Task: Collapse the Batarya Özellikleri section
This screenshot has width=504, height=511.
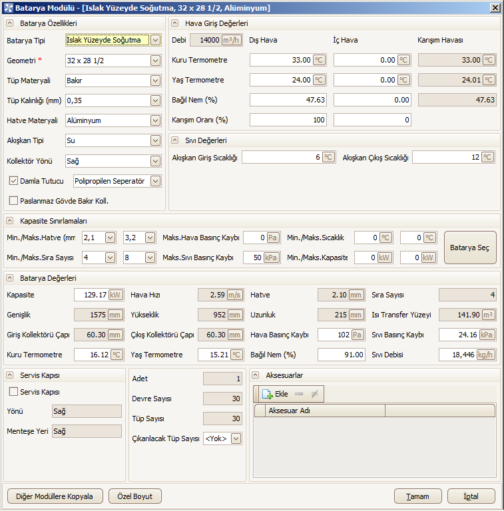Action: pyautogui.click(x=10, y=23)
